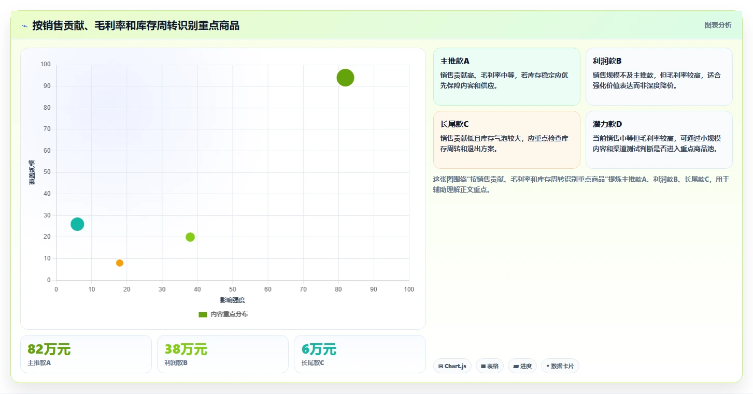Viewport: 753px width, 394px height.
Task: Click the 38万元 data card
Action: point(223,354)
